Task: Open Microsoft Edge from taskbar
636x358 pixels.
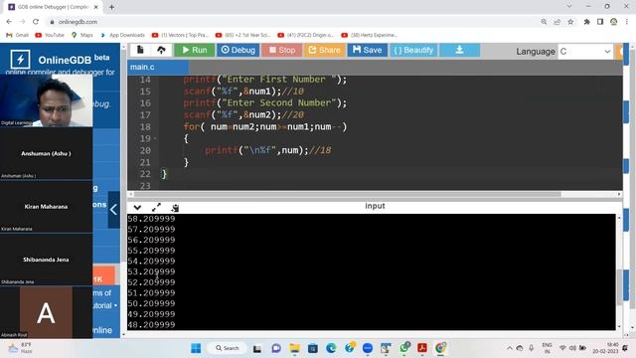Action: (331, 348)
